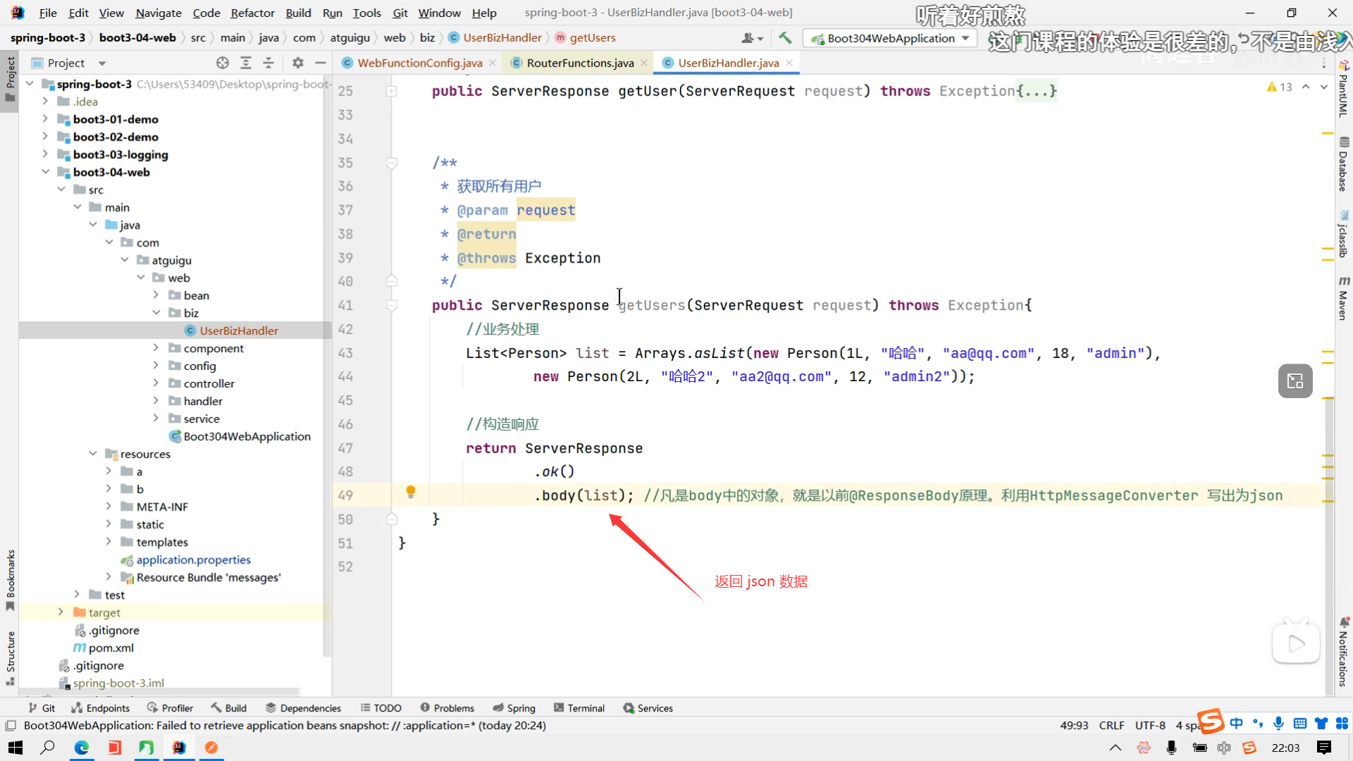
Task: Switch to RouterFunctions.java tab
Action: click(579, 63)
